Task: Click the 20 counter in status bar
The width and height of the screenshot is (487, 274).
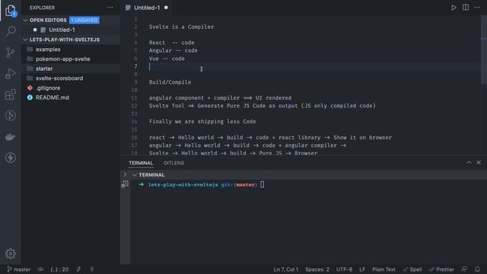Action: click(59, 269)
